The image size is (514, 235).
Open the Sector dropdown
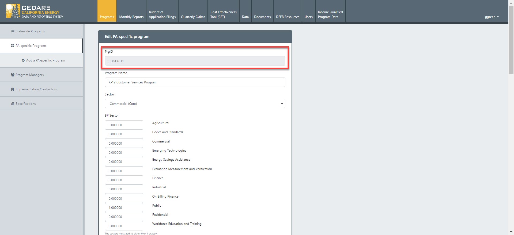[x=195, y=104]
